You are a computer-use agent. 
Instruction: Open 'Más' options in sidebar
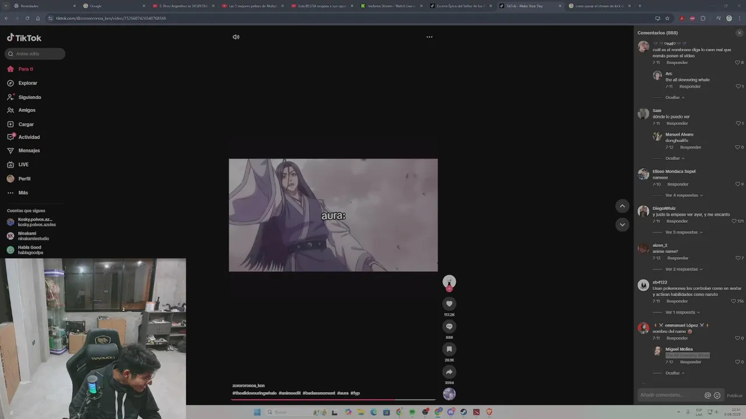point(23,193)
